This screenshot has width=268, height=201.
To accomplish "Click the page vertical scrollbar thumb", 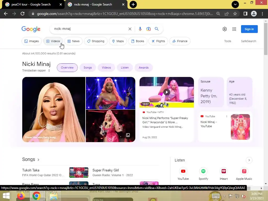I will click(266, 39).
